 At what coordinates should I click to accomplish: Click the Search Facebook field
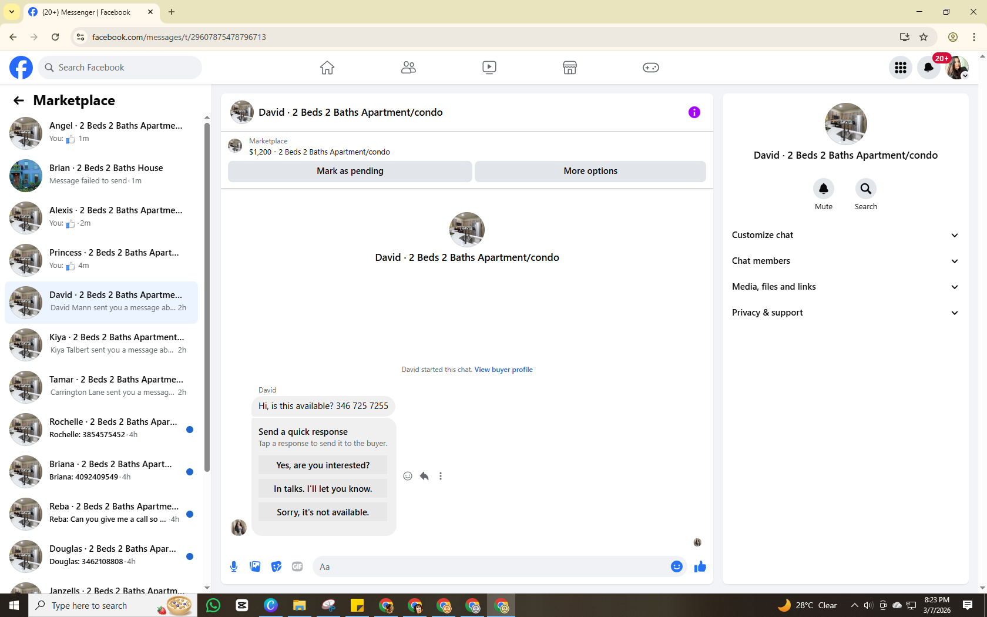[x=120, y=68]
